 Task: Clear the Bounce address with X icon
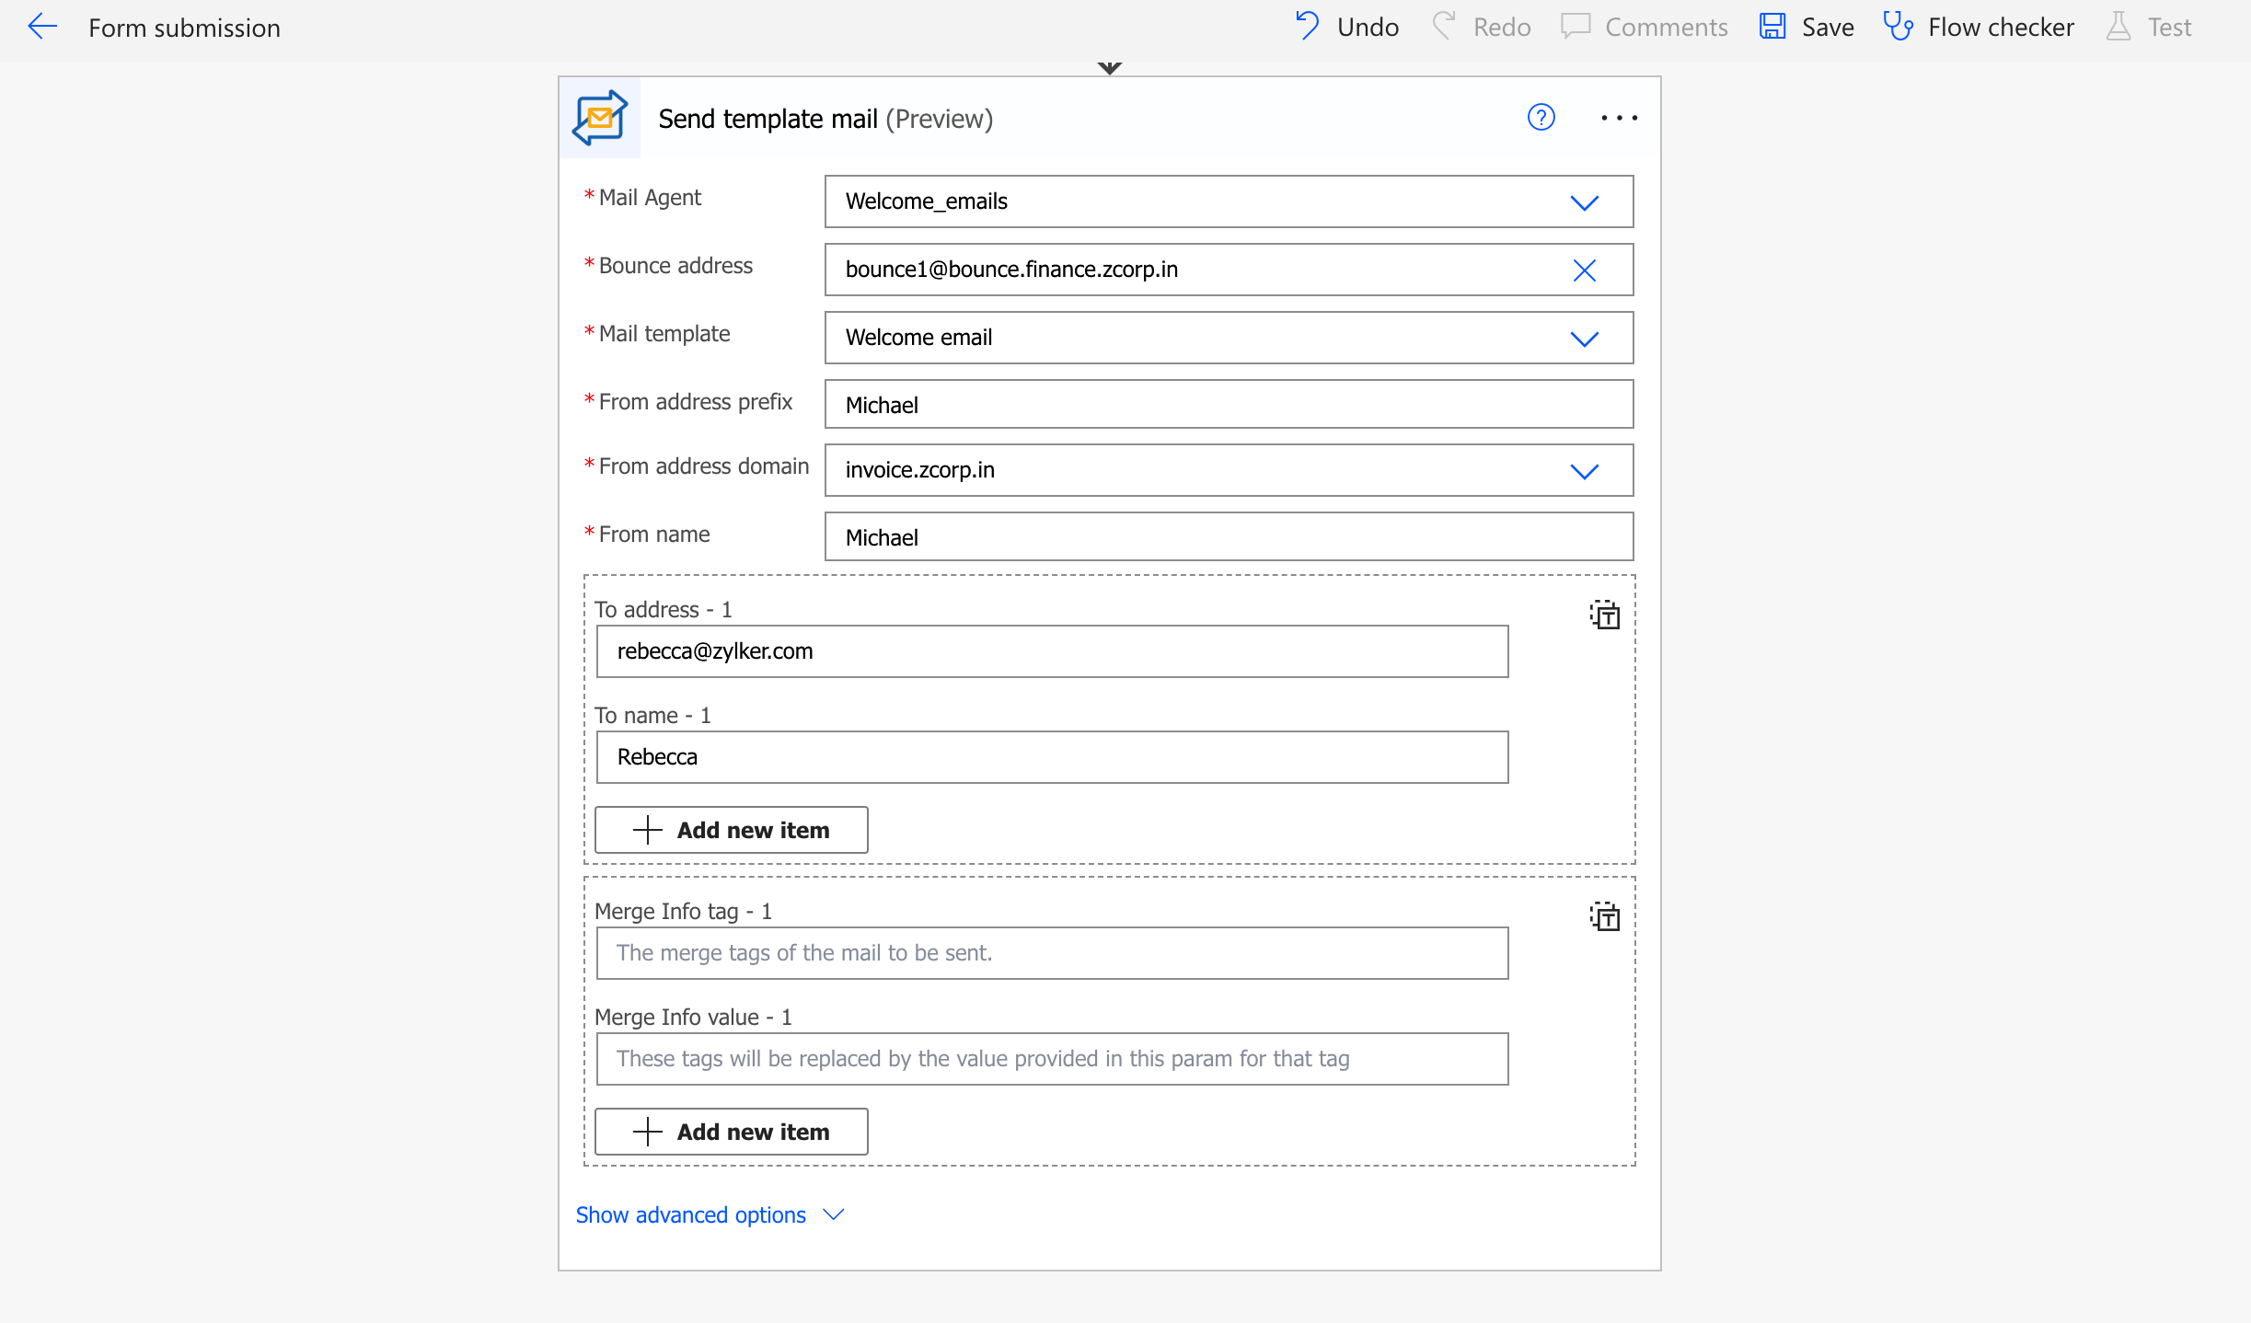1584,270
